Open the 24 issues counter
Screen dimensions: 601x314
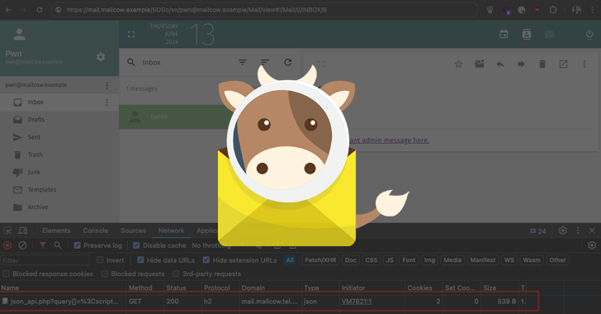point(537,231)
